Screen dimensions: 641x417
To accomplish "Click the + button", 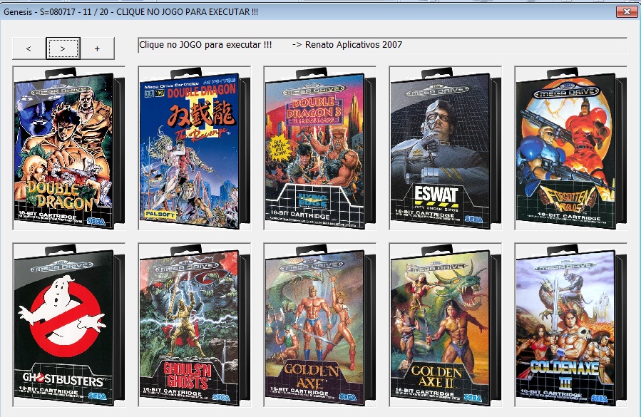I will pyautogui.click(x=97, y=48).
